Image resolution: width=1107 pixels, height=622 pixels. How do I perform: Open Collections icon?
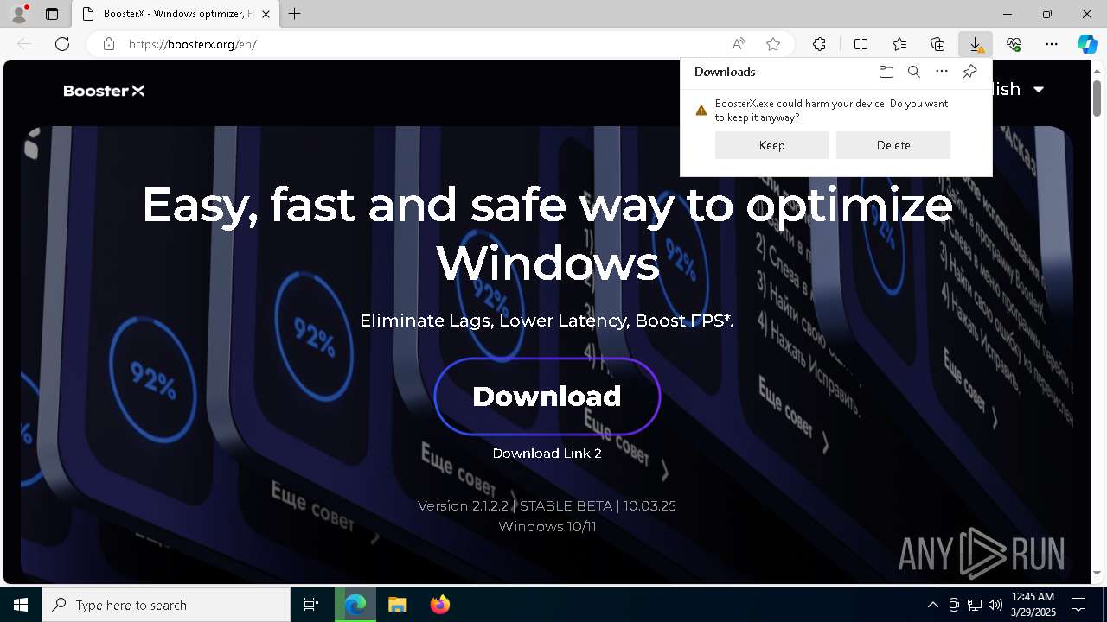pyautogui.click(x=937, y=44)
